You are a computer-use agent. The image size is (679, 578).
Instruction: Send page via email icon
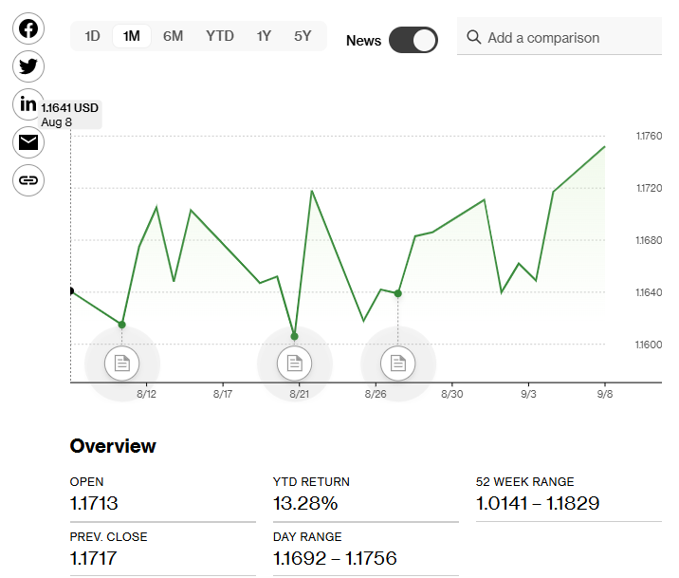28,142
